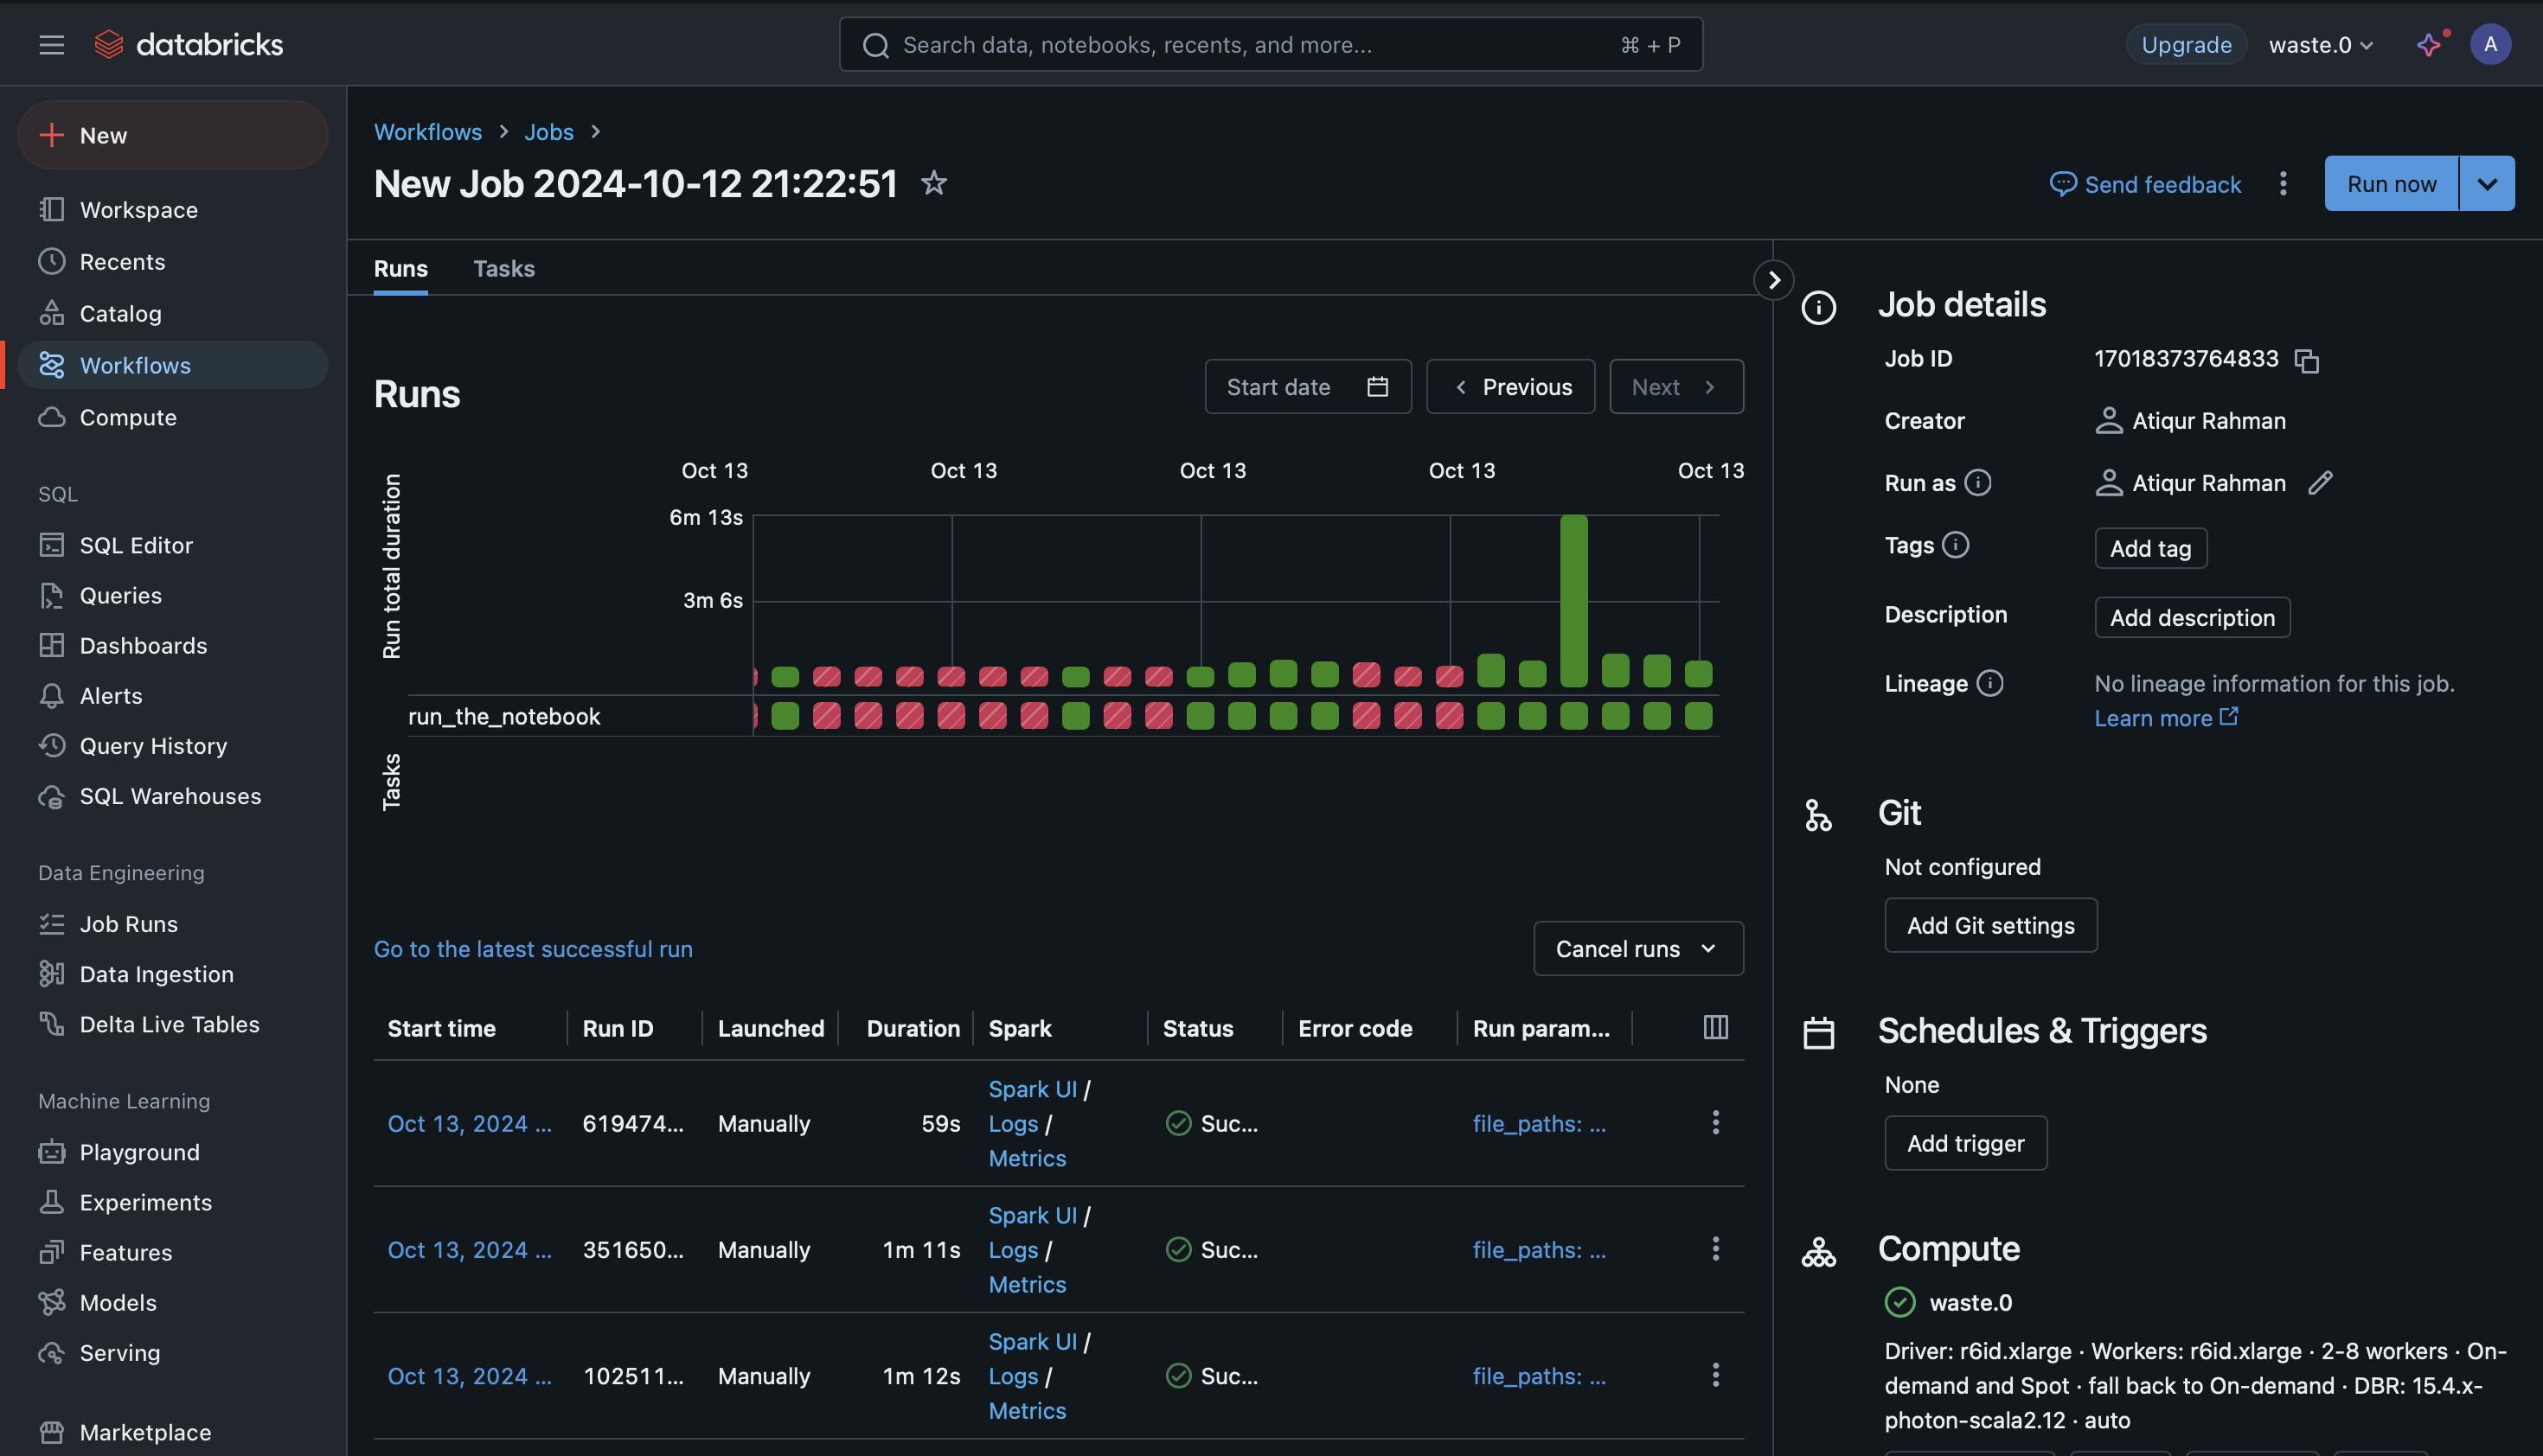Click Add Git settings
The width and height of the screenshot is (2543, 1456).
1989,925
